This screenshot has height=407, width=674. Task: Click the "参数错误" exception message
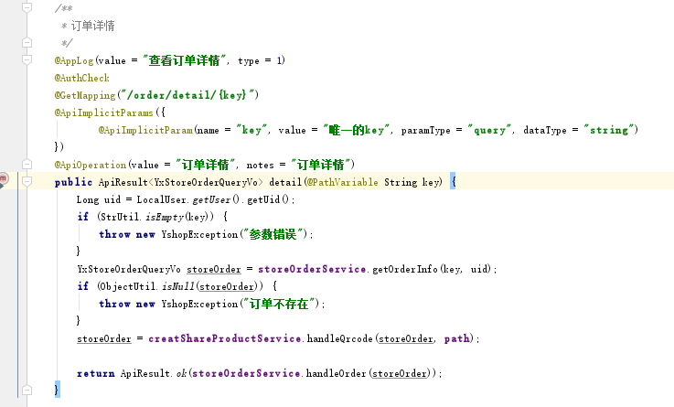pyautogui.click(x=273, y=234)
